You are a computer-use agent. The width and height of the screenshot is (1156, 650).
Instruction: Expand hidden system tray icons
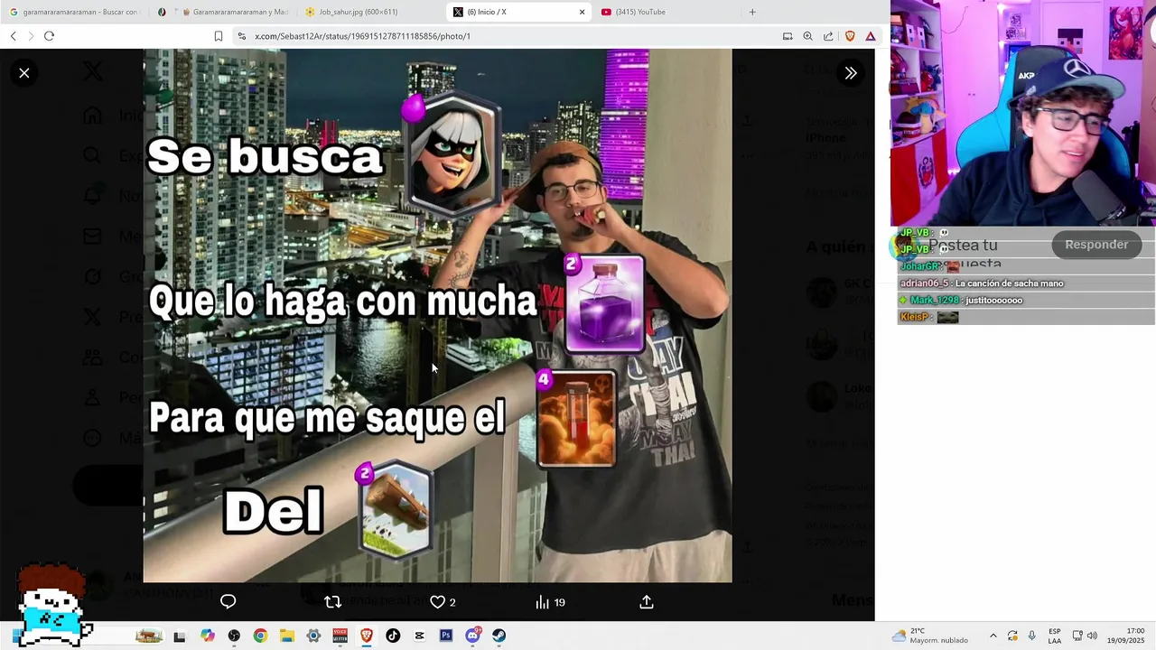(993, 636)
